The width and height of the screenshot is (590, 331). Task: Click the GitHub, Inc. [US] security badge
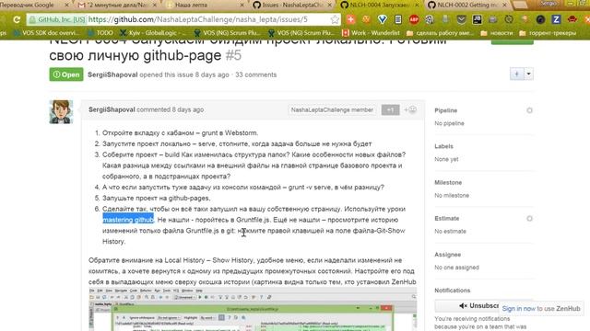tap(57, 19)
